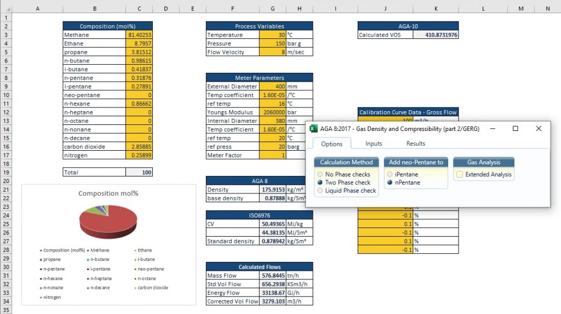Click the Flow Velocity value 8 cell
Viewport: 561px width, 314px height.
click(x=273, y=52)
